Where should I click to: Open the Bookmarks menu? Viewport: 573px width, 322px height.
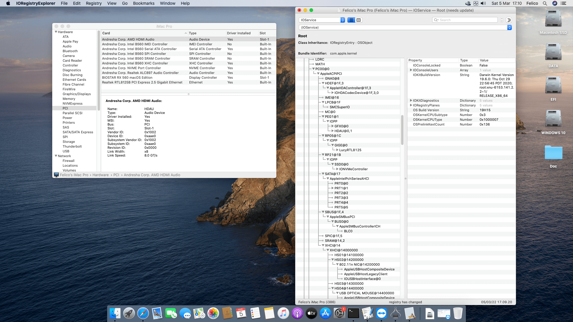click(144, 3)
